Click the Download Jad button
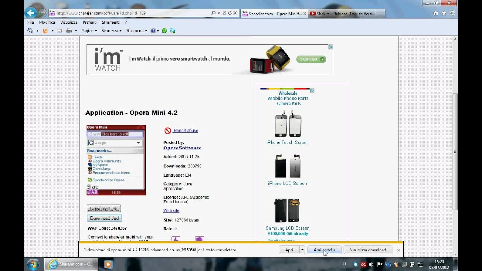Screen dimensions: 482x271 104,218
